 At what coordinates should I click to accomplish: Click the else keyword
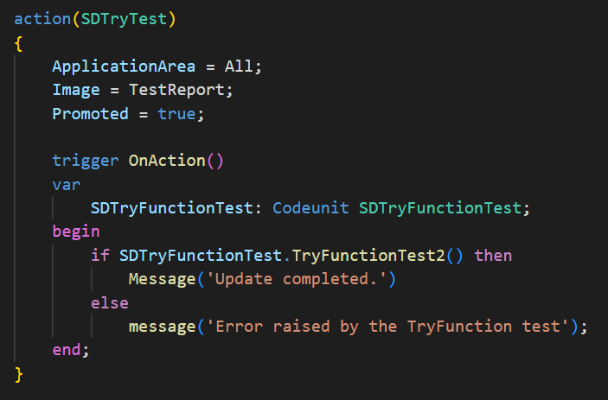tap(109, 303)
